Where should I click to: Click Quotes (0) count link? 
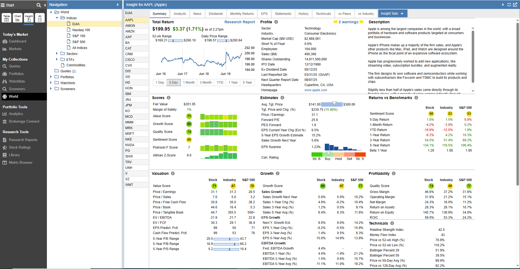pos(74,71)
